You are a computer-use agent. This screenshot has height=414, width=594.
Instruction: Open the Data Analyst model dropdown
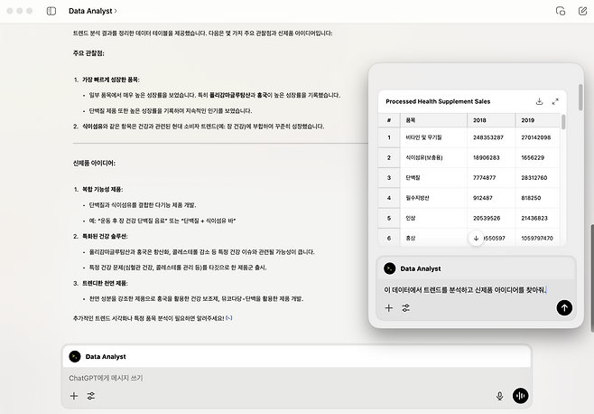click(x=93, y=11)
